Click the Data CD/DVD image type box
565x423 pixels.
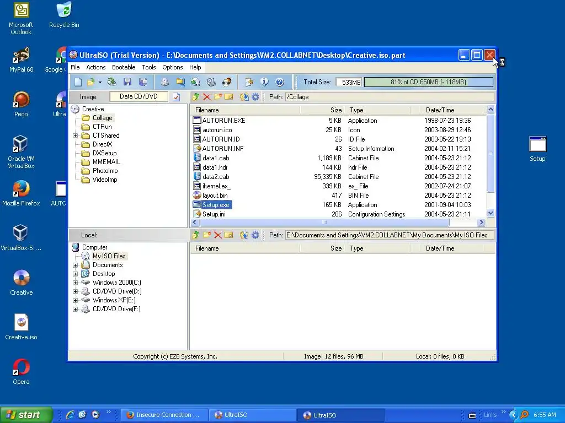tap(138, 96)
